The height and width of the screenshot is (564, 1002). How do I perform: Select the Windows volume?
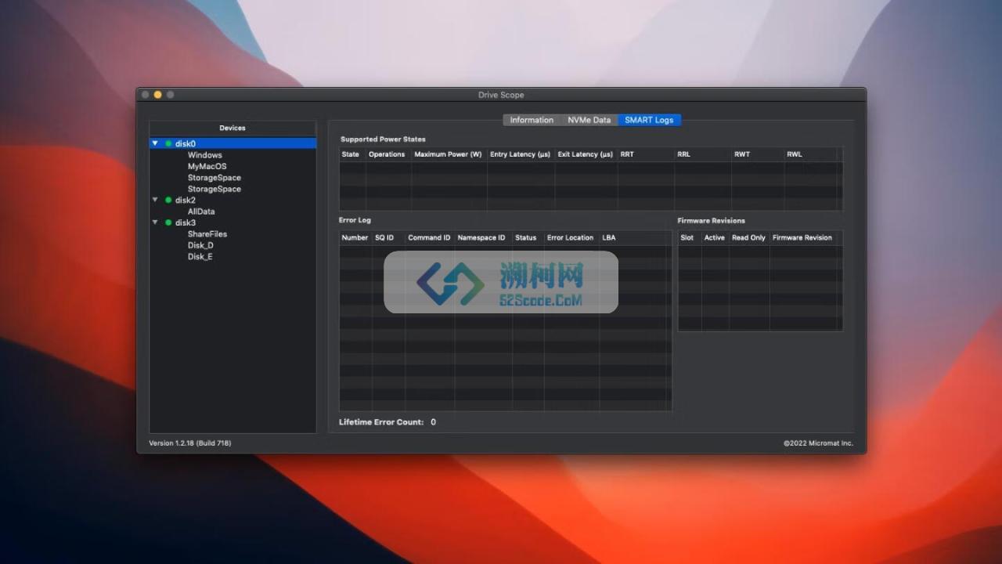pyautogui.click(x=204, y=155)
